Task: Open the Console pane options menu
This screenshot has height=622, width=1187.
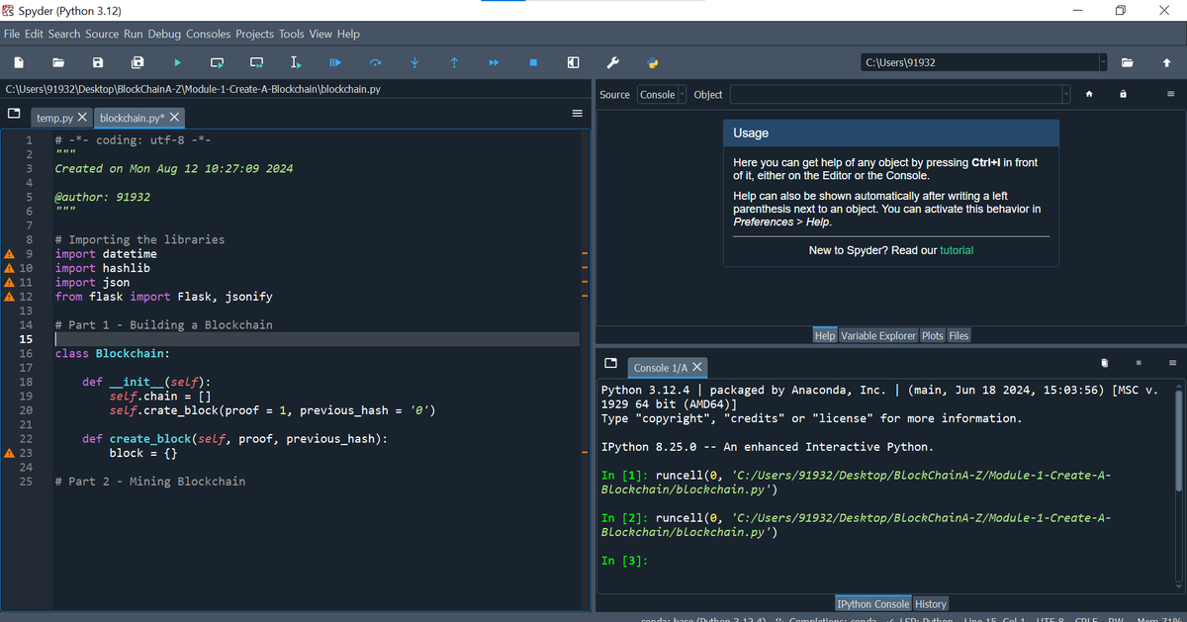Action: tap(1171, 363)
